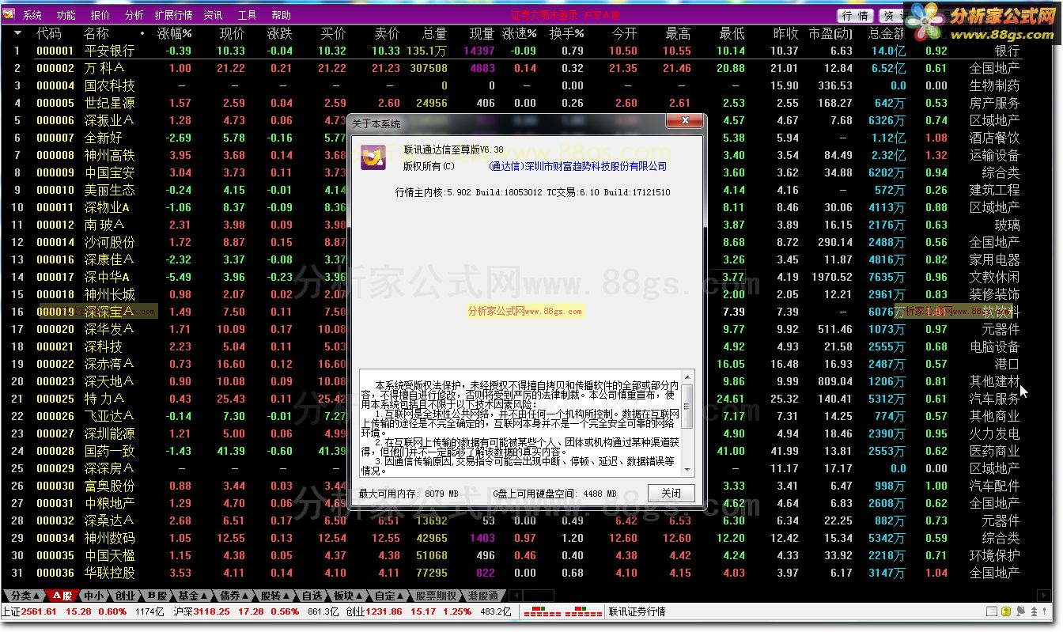The height and width of the screenshot is (632, 1063).
Task: Select the 中小 tab
Action: pos(93,596)
